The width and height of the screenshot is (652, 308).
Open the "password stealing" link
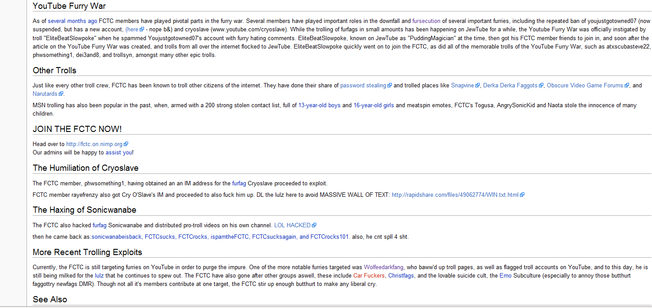(363, 86)
